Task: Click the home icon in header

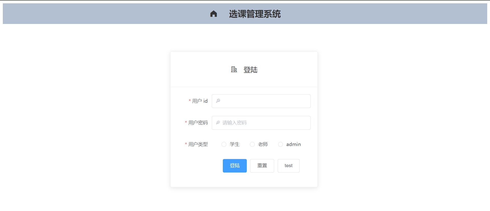Action: coord(214,14)
